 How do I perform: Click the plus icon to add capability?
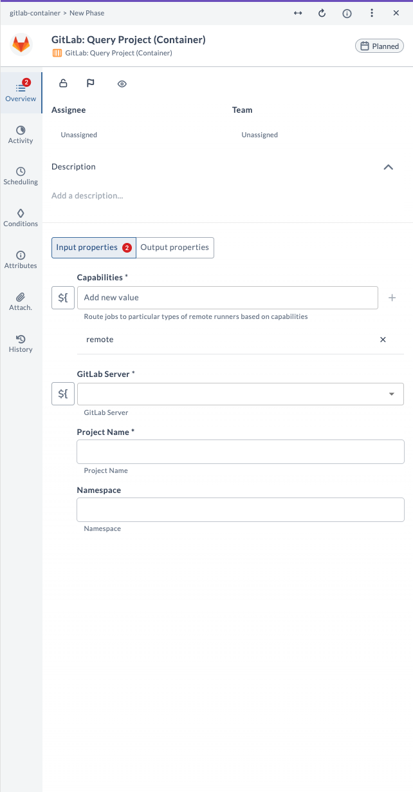[392, 298]
